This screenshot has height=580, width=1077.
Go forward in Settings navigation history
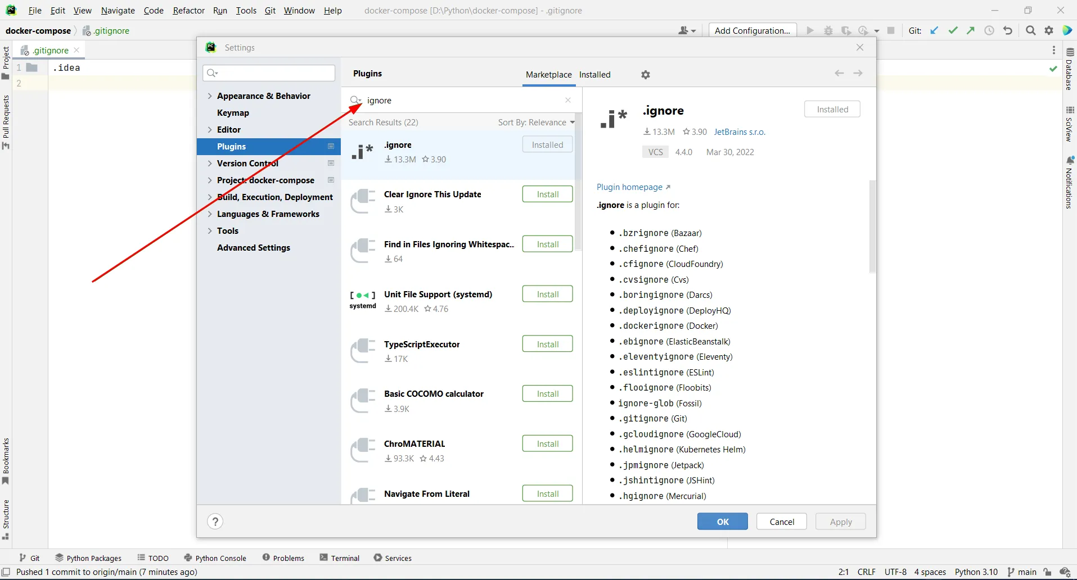tap(858, 73)
